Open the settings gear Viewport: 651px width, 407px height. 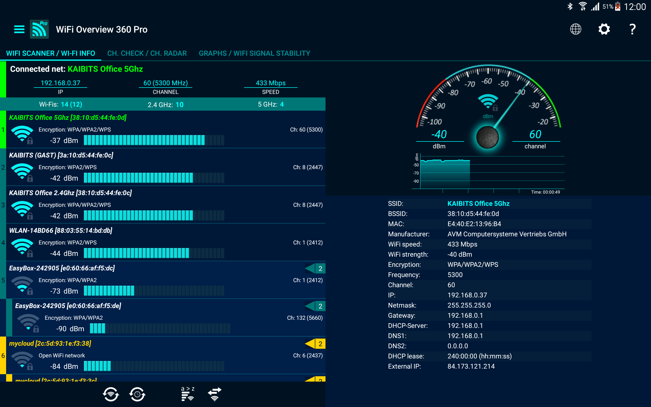[x=604, y=29]
